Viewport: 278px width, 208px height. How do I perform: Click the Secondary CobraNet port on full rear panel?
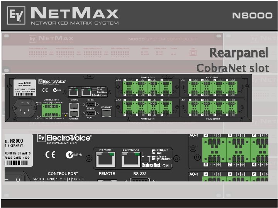[x=86, y=92]
